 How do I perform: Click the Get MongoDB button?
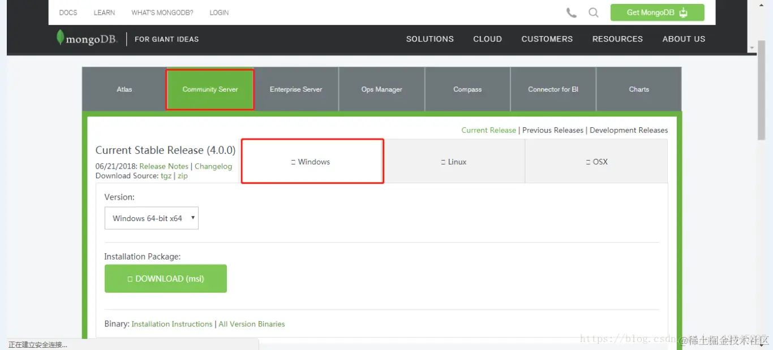[657, 12]
